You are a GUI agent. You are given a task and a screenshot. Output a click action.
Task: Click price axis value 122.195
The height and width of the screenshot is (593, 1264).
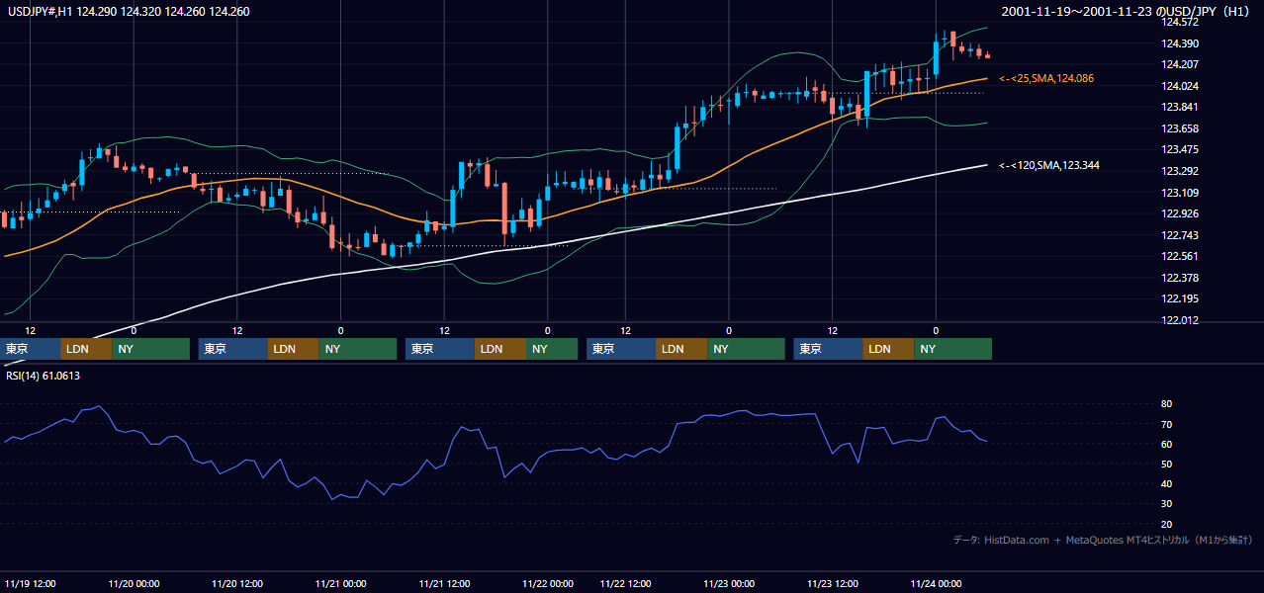[x=1182, y=299]
